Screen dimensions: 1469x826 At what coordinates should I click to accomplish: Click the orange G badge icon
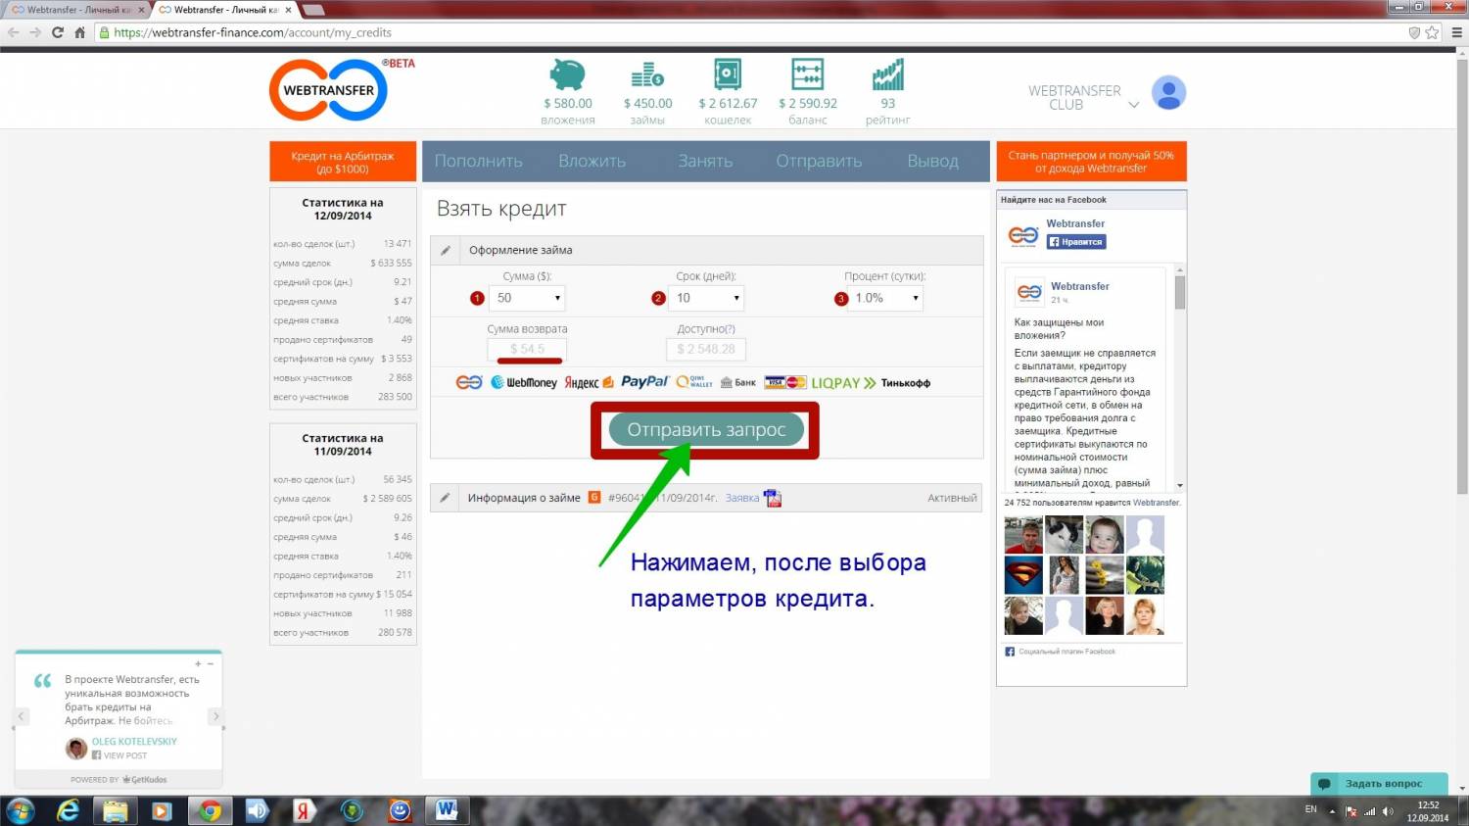tap(594, 498)
